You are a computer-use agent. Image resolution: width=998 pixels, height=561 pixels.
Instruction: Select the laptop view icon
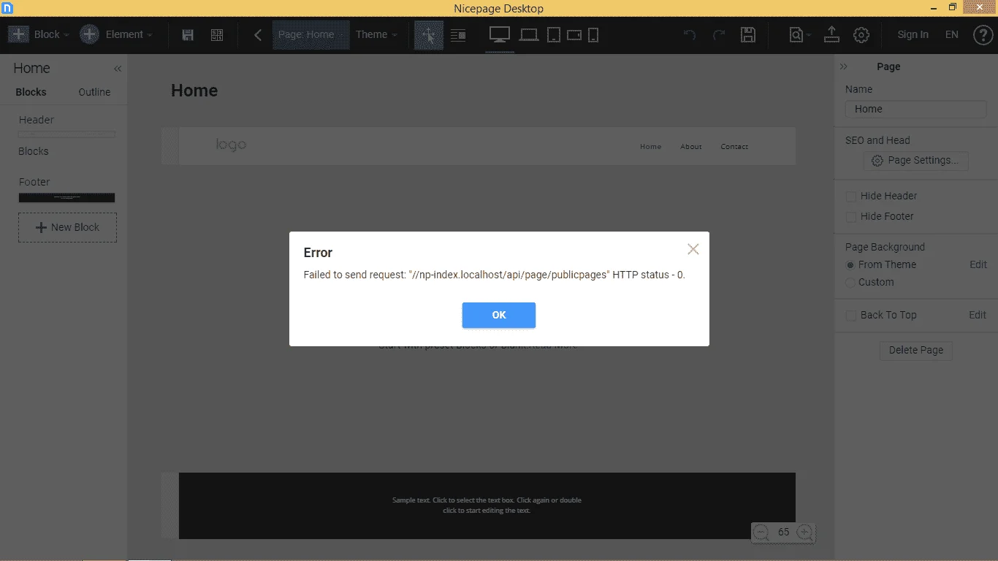coord(529,34)
